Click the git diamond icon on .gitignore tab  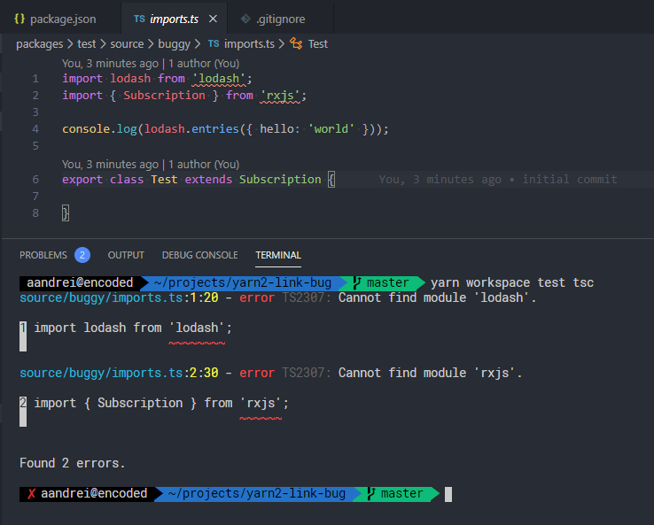[245, 19]
